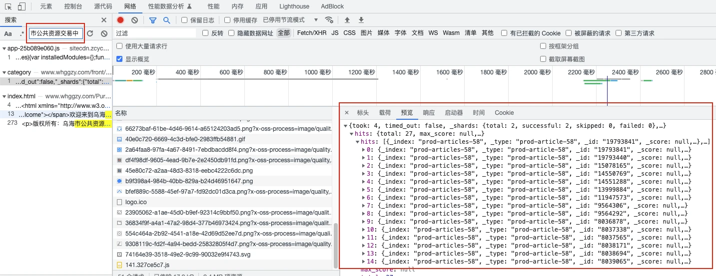Open network search via the magnifier icon

tap(166, 20)
